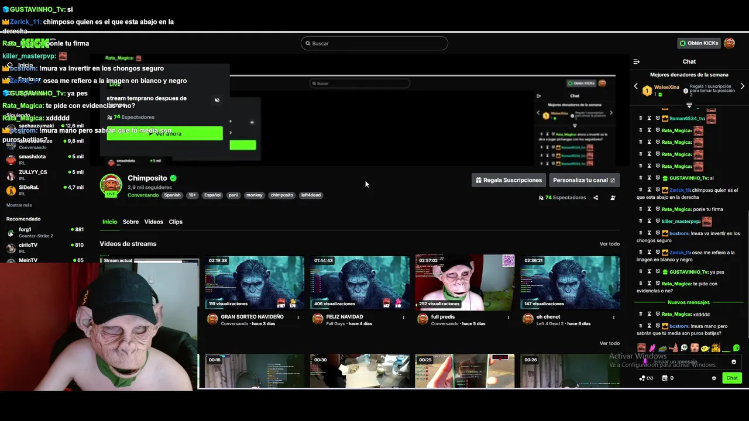The image size is (749, 421).
Task: Open ZULLYY_CS channel in the sidebar
Action: coord(44,175)
